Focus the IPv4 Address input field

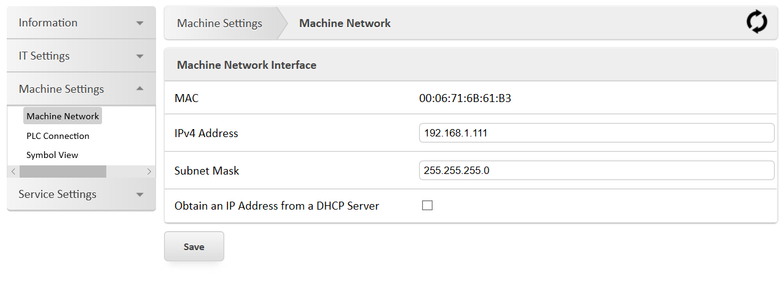(x=596, y=133)
